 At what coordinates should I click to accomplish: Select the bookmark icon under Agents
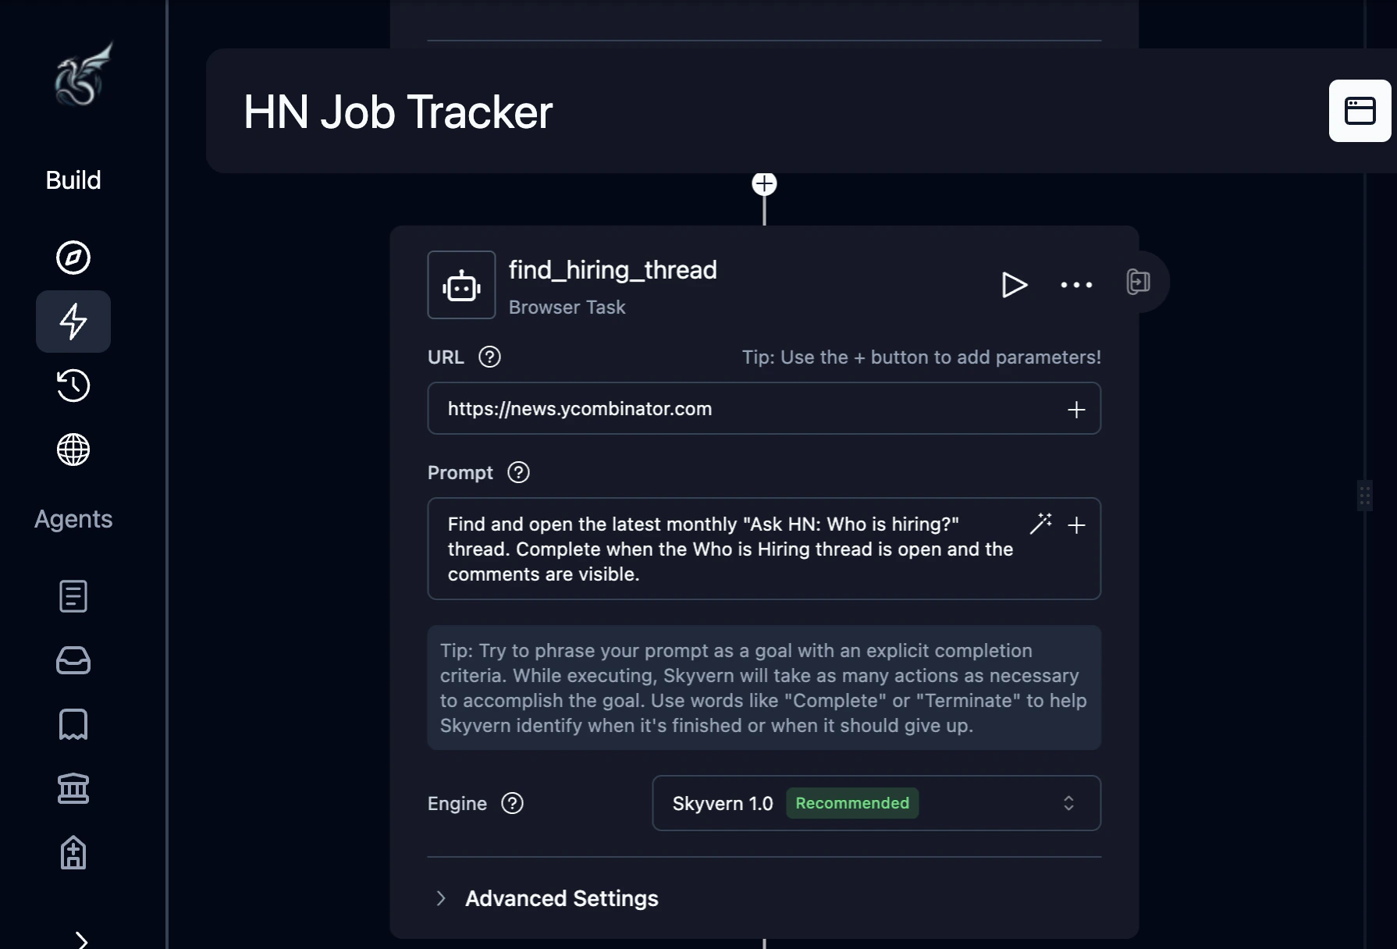(x=73, y=724)
